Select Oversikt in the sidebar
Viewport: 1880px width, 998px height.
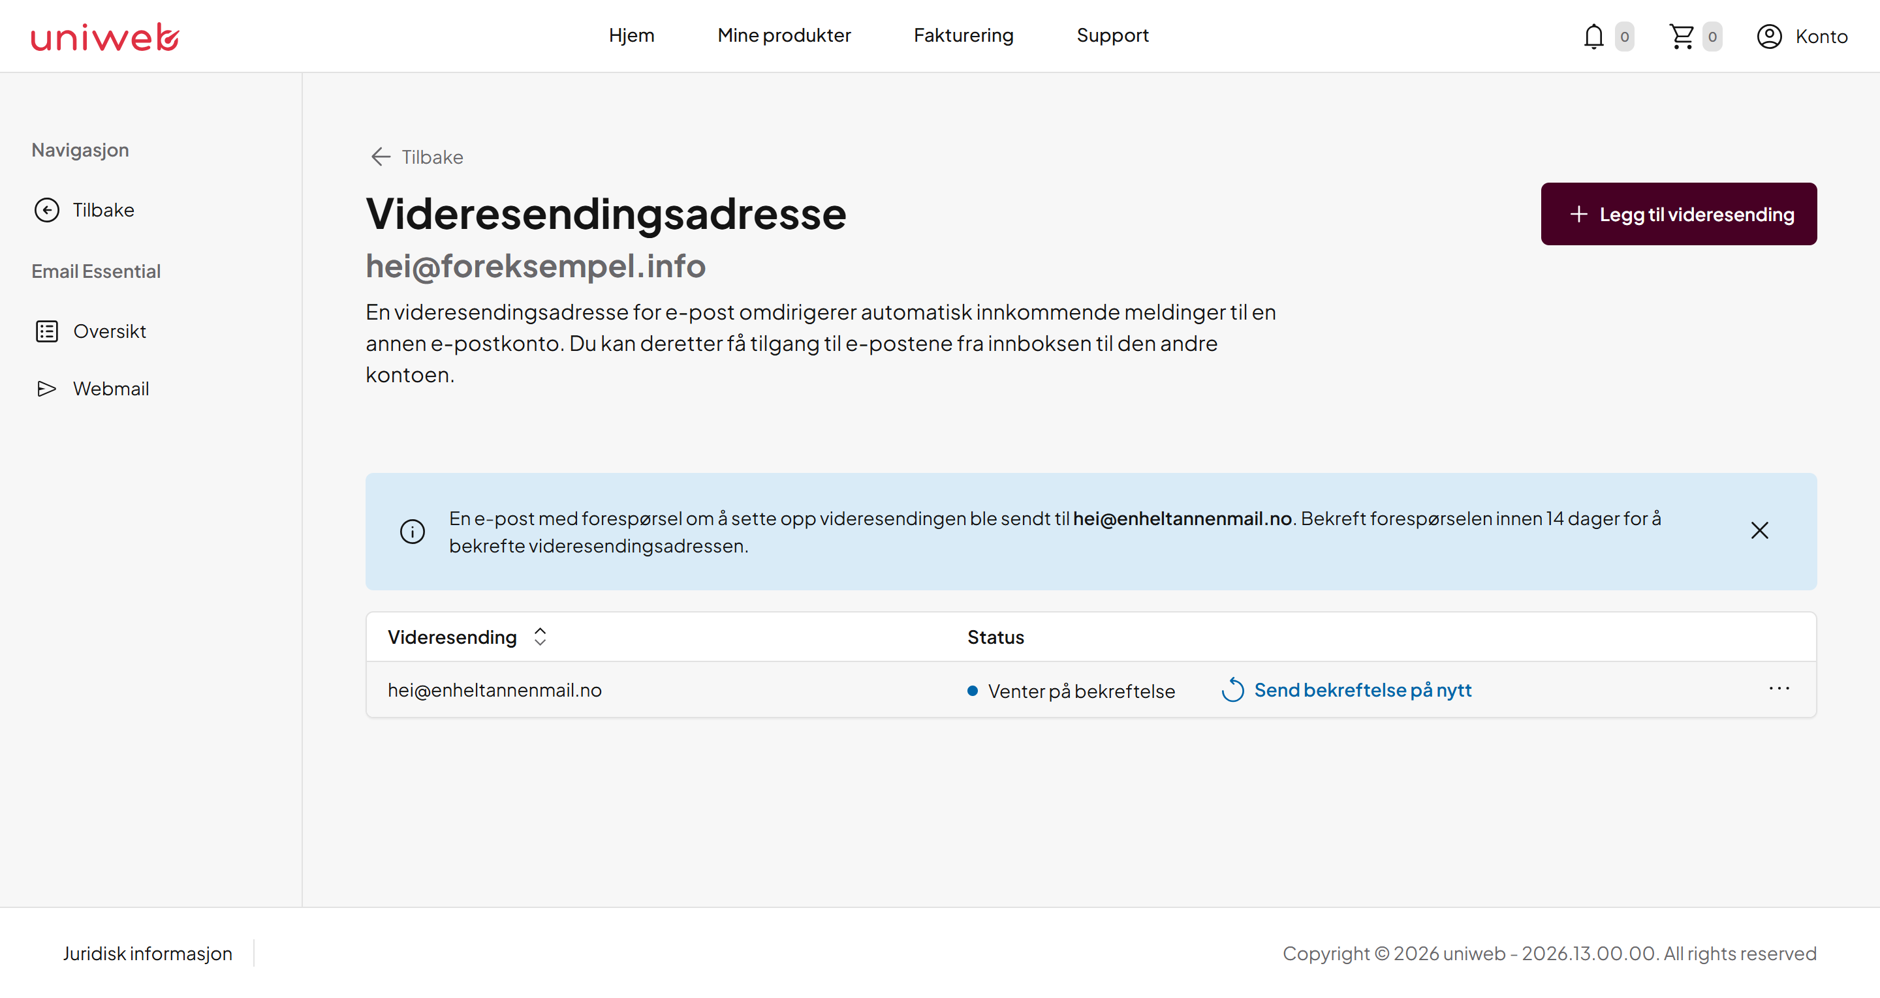[x=110, y=331]
